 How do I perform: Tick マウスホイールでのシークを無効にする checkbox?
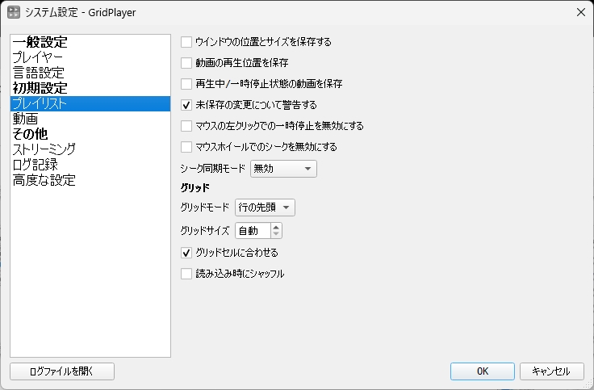[186, 147]
